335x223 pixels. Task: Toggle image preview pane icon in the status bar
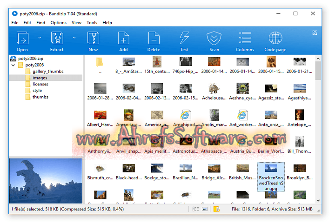(x=205, y=210)
